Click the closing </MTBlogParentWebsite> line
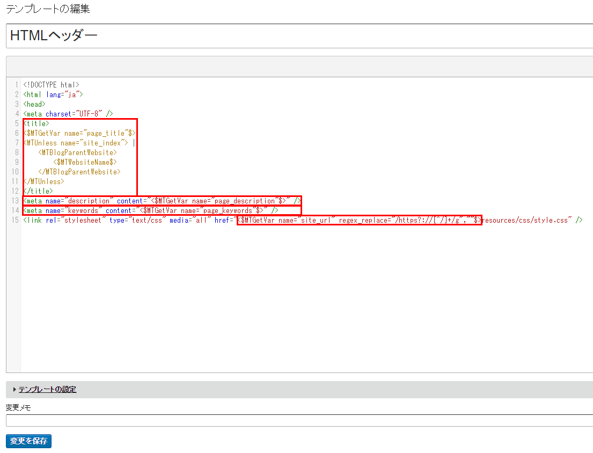The height and width of the screenshot is (453, 593). point(79,172)
